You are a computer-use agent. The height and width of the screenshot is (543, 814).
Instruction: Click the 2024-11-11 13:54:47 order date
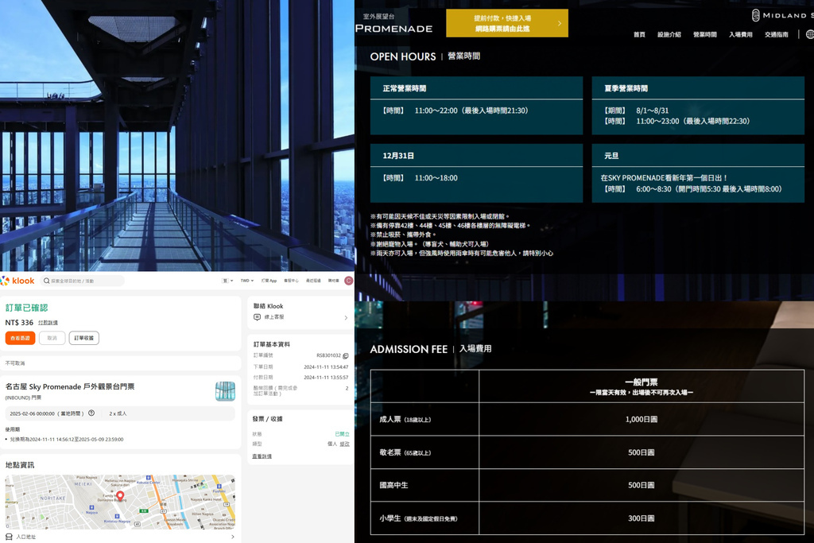click(325, 367)
